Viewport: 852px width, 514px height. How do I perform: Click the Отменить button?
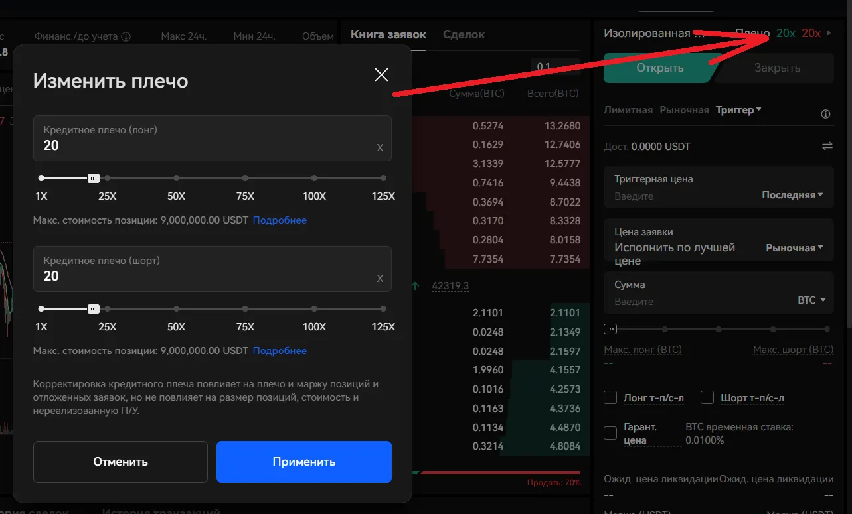(120, 462)
